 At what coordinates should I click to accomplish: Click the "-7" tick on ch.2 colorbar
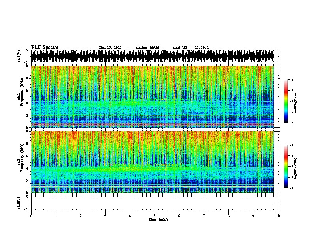[x=292, y=188]
